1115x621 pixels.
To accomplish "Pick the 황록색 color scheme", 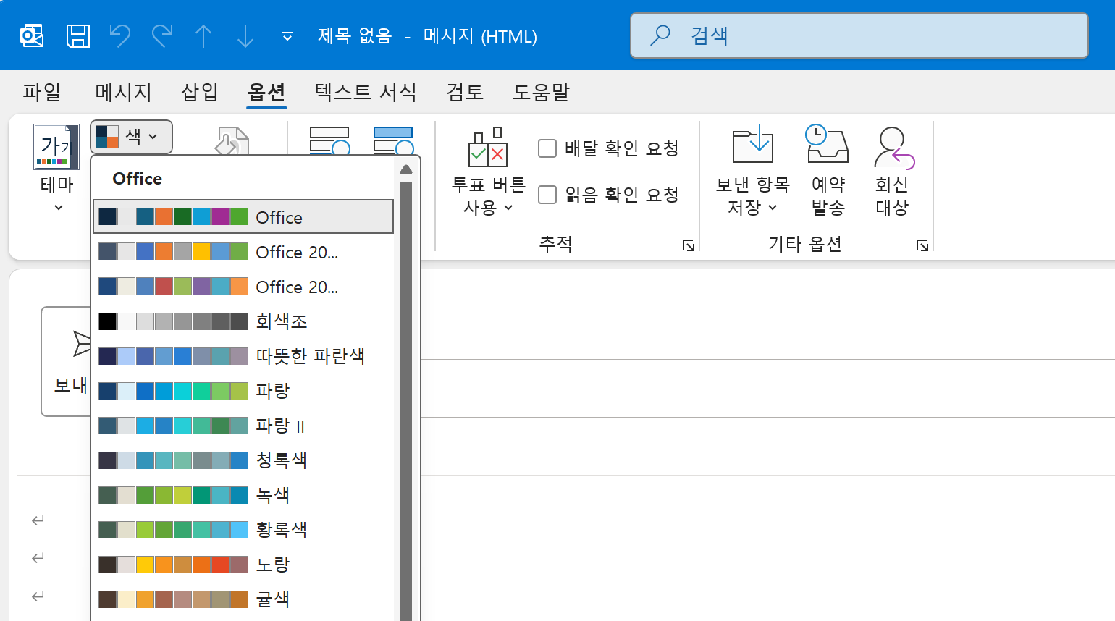I will tap(243, 529).
